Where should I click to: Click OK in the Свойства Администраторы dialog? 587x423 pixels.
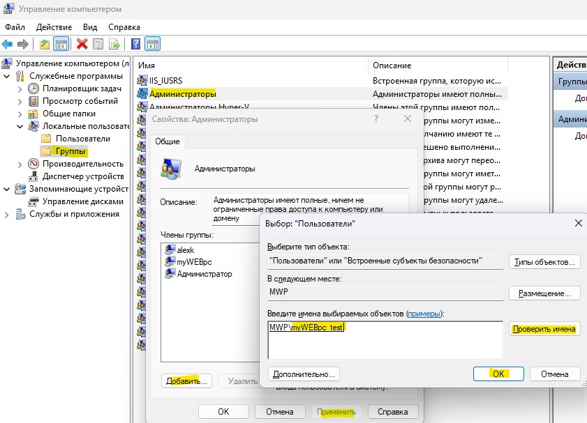pyautogui.click(x=223, y=412)
